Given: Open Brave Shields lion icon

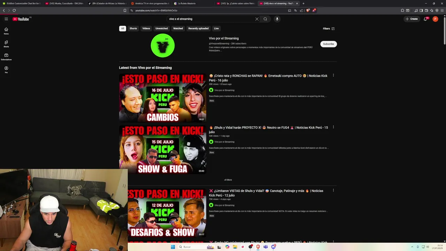Looking at the screenshot, I should [x=308, y=10].
